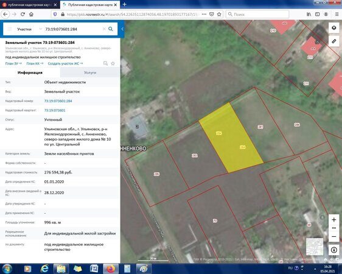342x274 pixels.
Task: Launch Internet Explorer from taskbar
Action: pyautogui.click(x=44, y=269)
